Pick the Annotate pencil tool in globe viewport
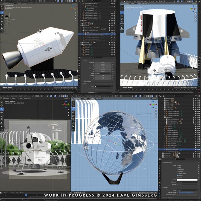 click(x=73, y=123)
